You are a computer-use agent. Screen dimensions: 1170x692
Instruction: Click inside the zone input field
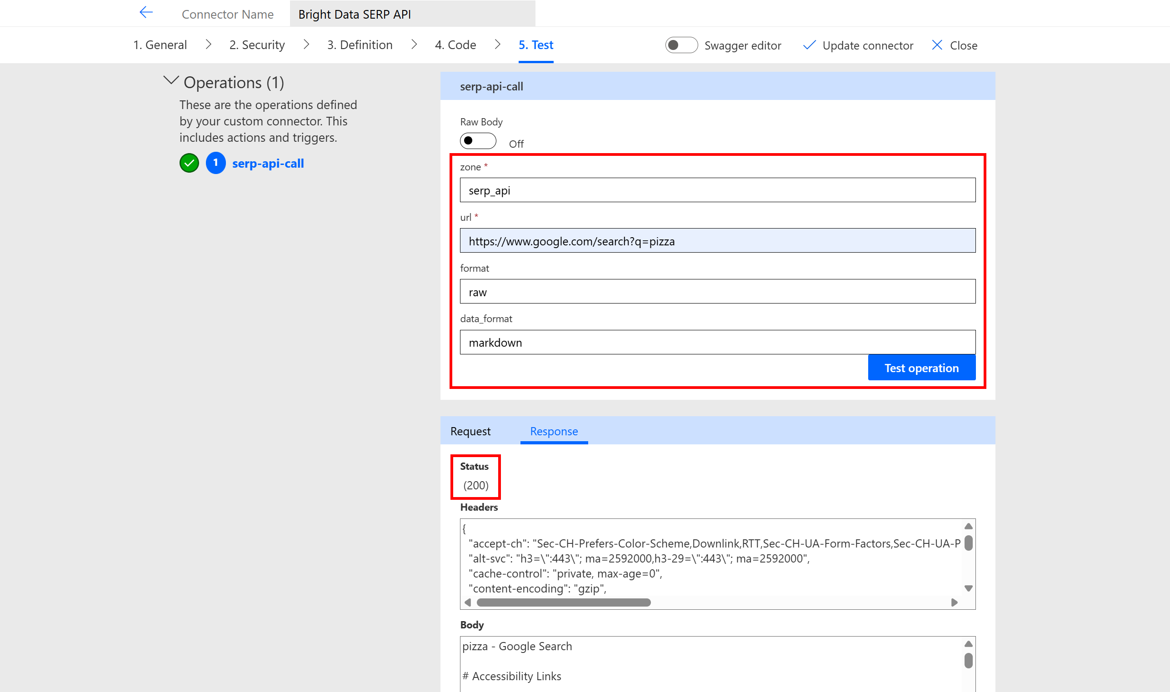(x=717, y=190)
